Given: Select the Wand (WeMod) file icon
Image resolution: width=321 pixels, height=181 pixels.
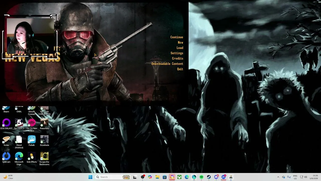Looking at the screenshot, I should pos(19,142).
